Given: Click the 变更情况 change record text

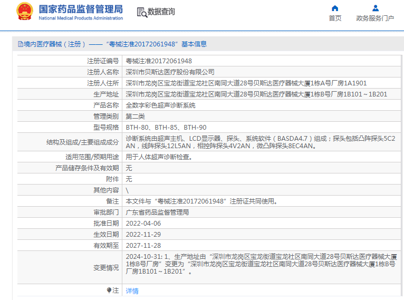Looking at the screenshot, I should [x=261, y=264].
